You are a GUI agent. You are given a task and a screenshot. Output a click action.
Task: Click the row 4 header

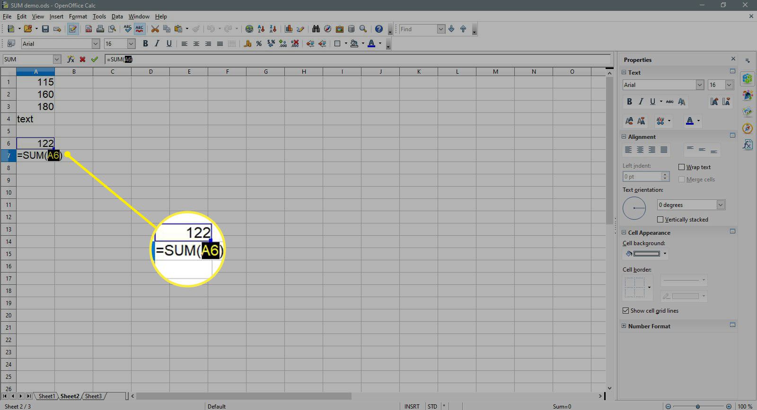[9, 119]
